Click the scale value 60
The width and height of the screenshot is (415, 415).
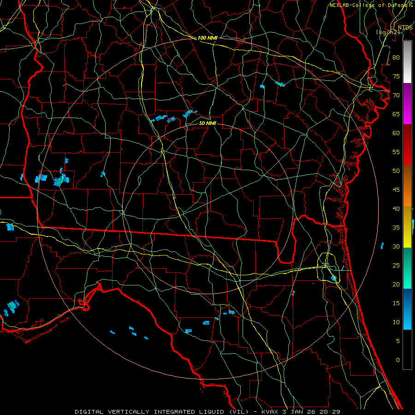396,133
